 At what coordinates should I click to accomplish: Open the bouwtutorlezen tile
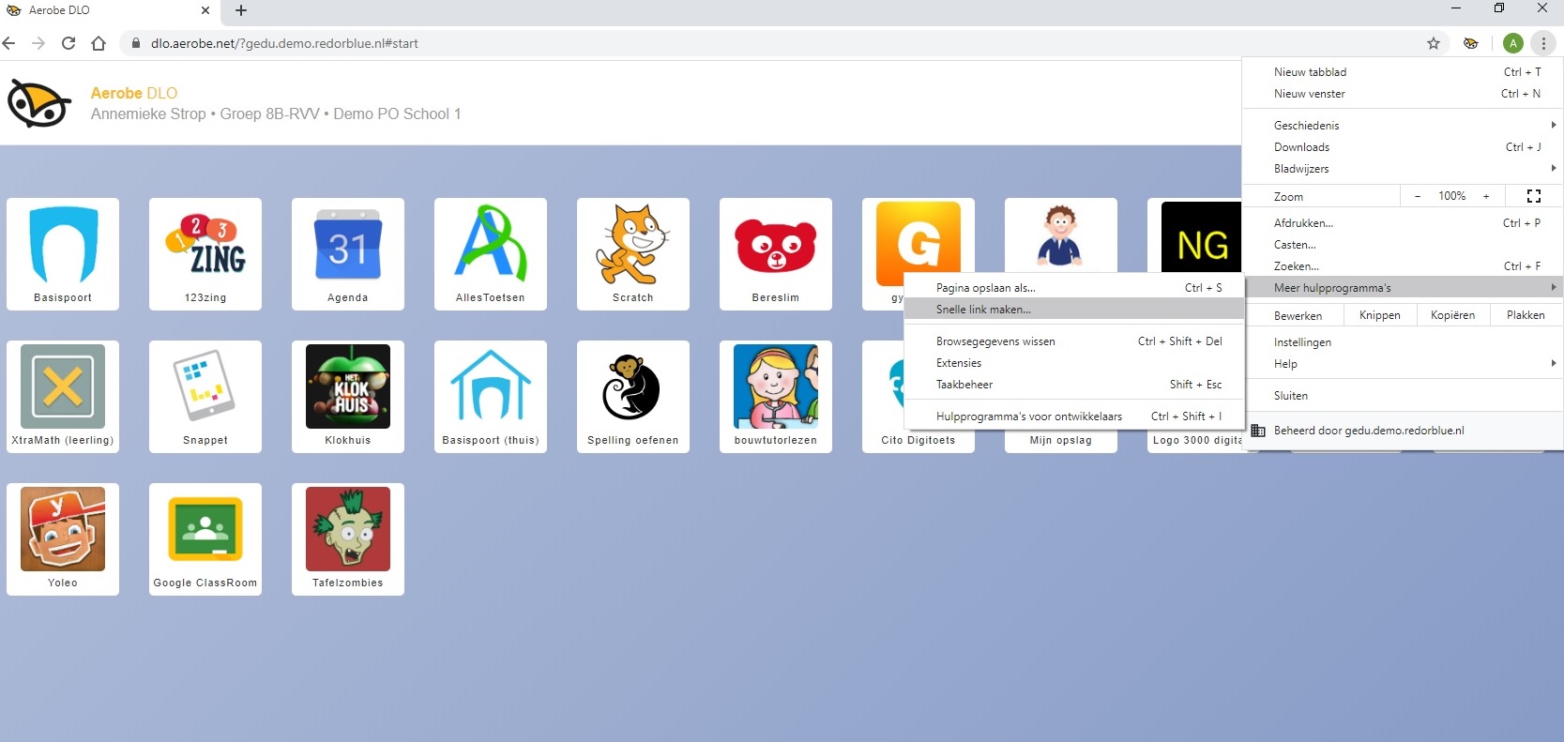(776, 396)
